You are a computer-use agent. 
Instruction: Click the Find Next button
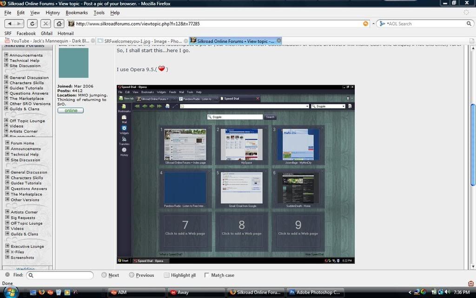point(110,275)
